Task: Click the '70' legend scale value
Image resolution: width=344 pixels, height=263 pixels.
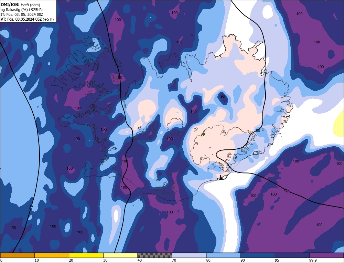Action: tap(174, 260)
